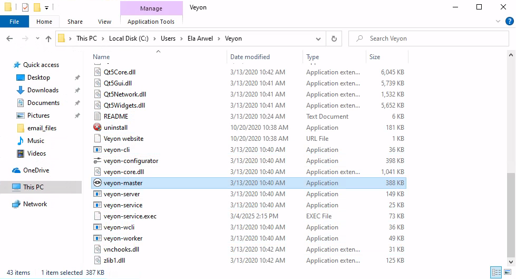This screenshot has width=516, height=279.
Task: Open the Qt5Core.dll file icon
Action: tap(98, 72)
